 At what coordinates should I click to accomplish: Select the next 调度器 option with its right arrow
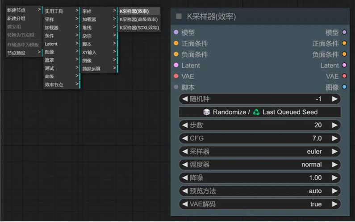(334, 165)
